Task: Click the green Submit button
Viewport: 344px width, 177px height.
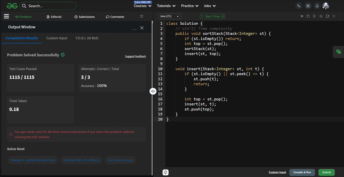Action: click(x=327, y=172)
